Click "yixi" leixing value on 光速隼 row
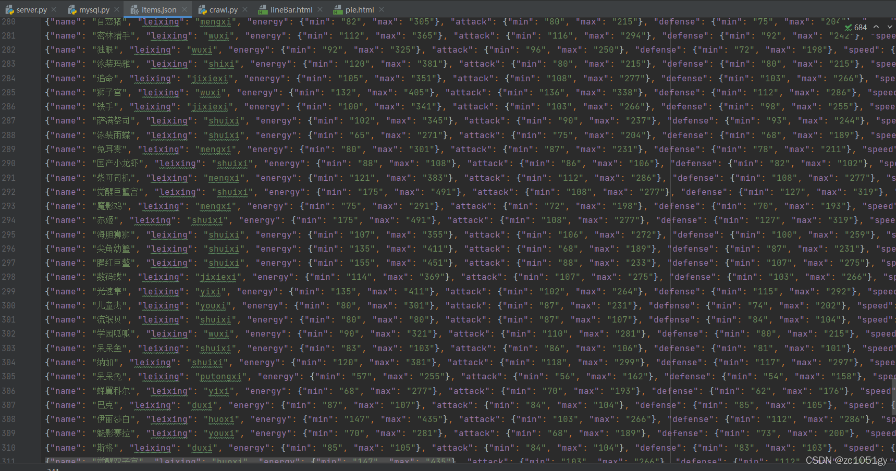Screen dimensions: 896x471 pyautogui.click(x=210, y=292)
